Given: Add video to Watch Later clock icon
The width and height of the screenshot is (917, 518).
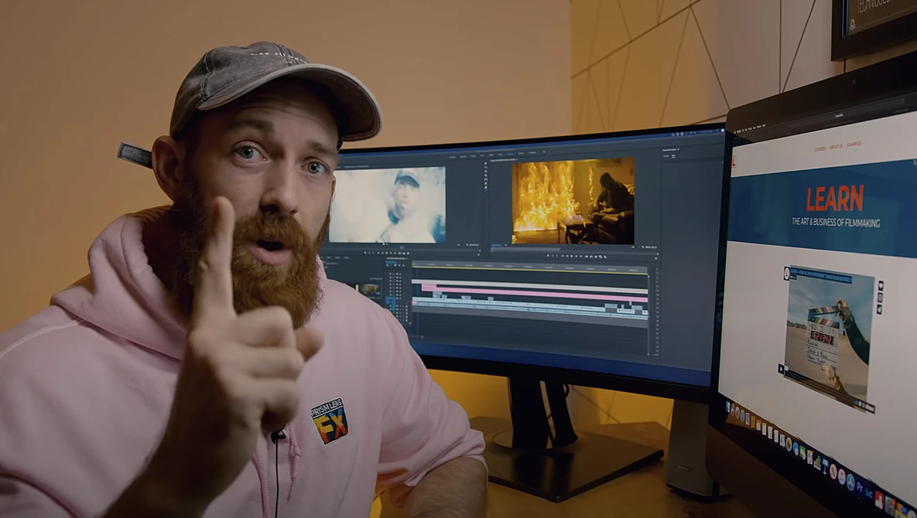Looking at the screenshot, I should (880, 297).
